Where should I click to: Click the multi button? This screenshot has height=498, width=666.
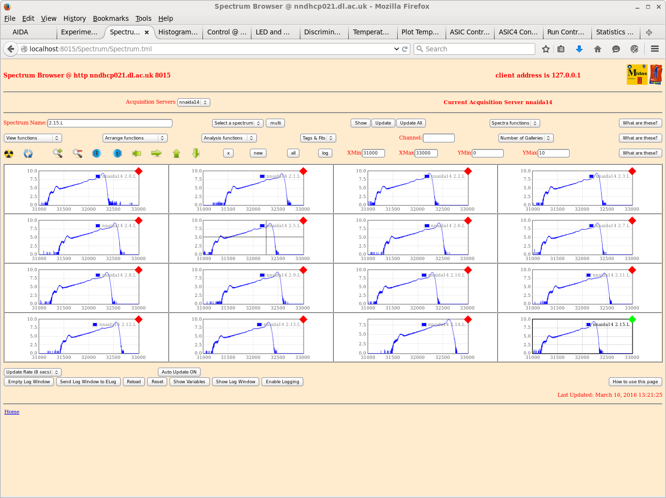[x=276, y=123]
